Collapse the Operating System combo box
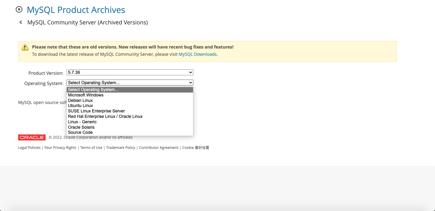The width and height of the screenshot is (435, 211). 130,83
